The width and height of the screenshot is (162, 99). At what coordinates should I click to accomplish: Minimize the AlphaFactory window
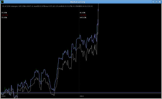[153, 2]
